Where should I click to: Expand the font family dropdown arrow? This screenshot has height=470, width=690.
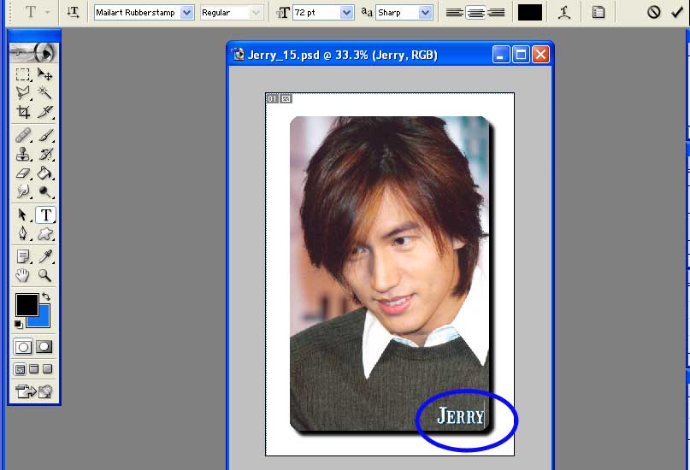pyautogui.click(x=187, y=13)
